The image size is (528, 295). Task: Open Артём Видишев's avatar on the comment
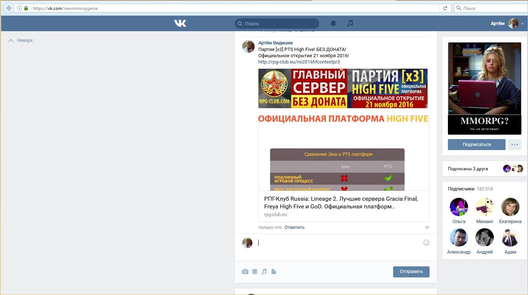pos(248,47)
